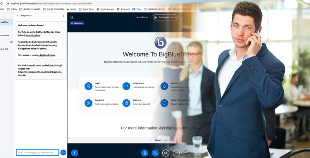Click the manage users gear icon
The width and height of the screenshot is (310, 158).
click(x=12, y=42)
